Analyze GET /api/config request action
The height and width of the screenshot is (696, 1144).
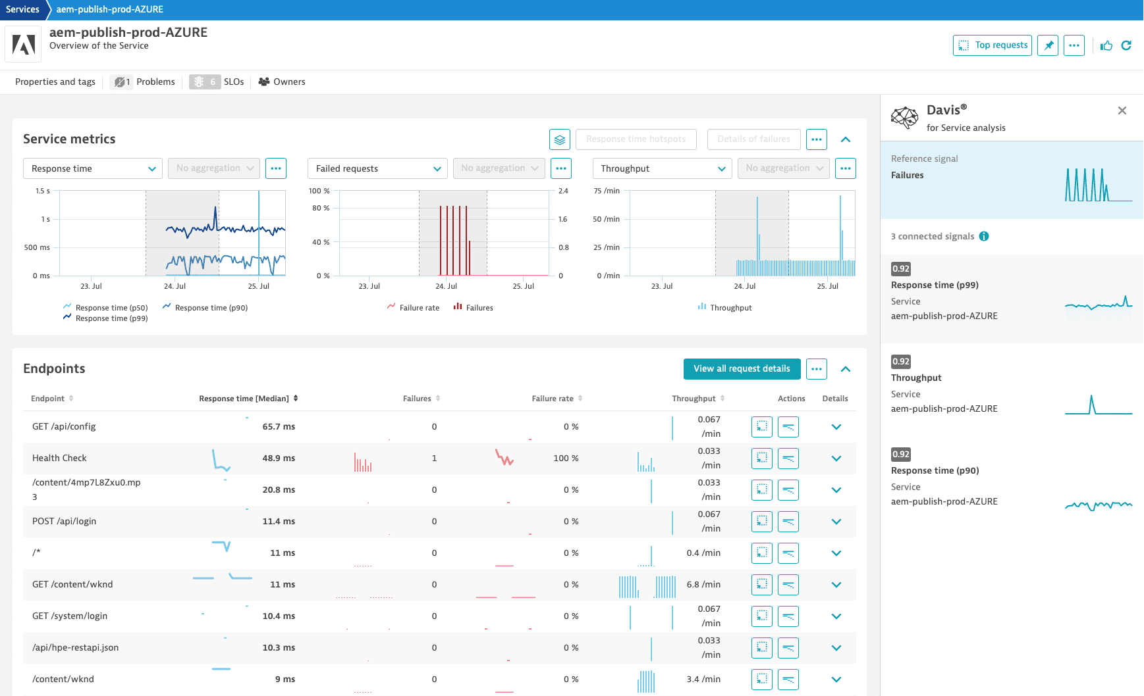[x=762, y=427]
